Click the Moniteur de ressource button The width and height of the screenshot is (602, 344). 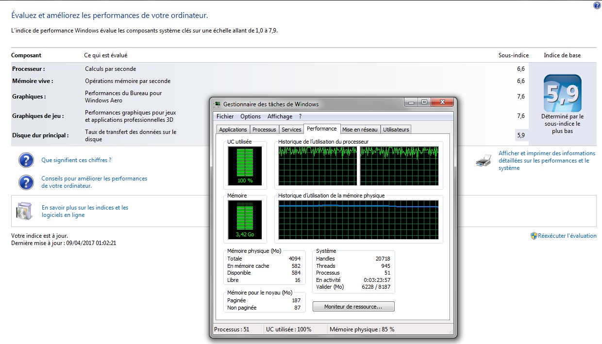tap(353, 307)
